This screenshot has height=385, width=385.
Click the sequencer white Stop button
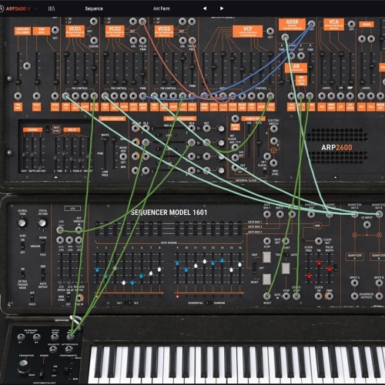click(266, 257)
